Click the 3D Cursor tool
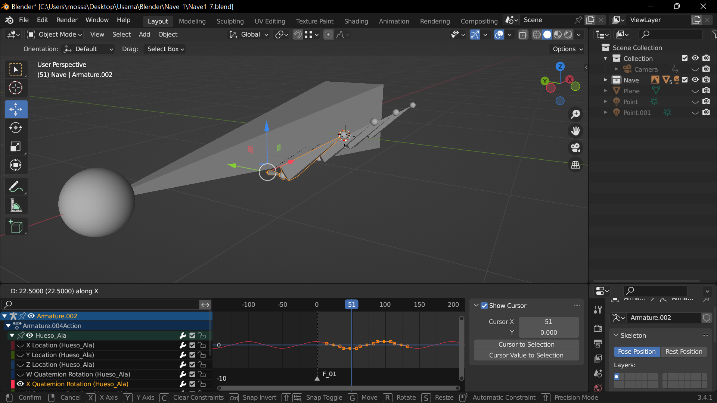 click(16, 88)
